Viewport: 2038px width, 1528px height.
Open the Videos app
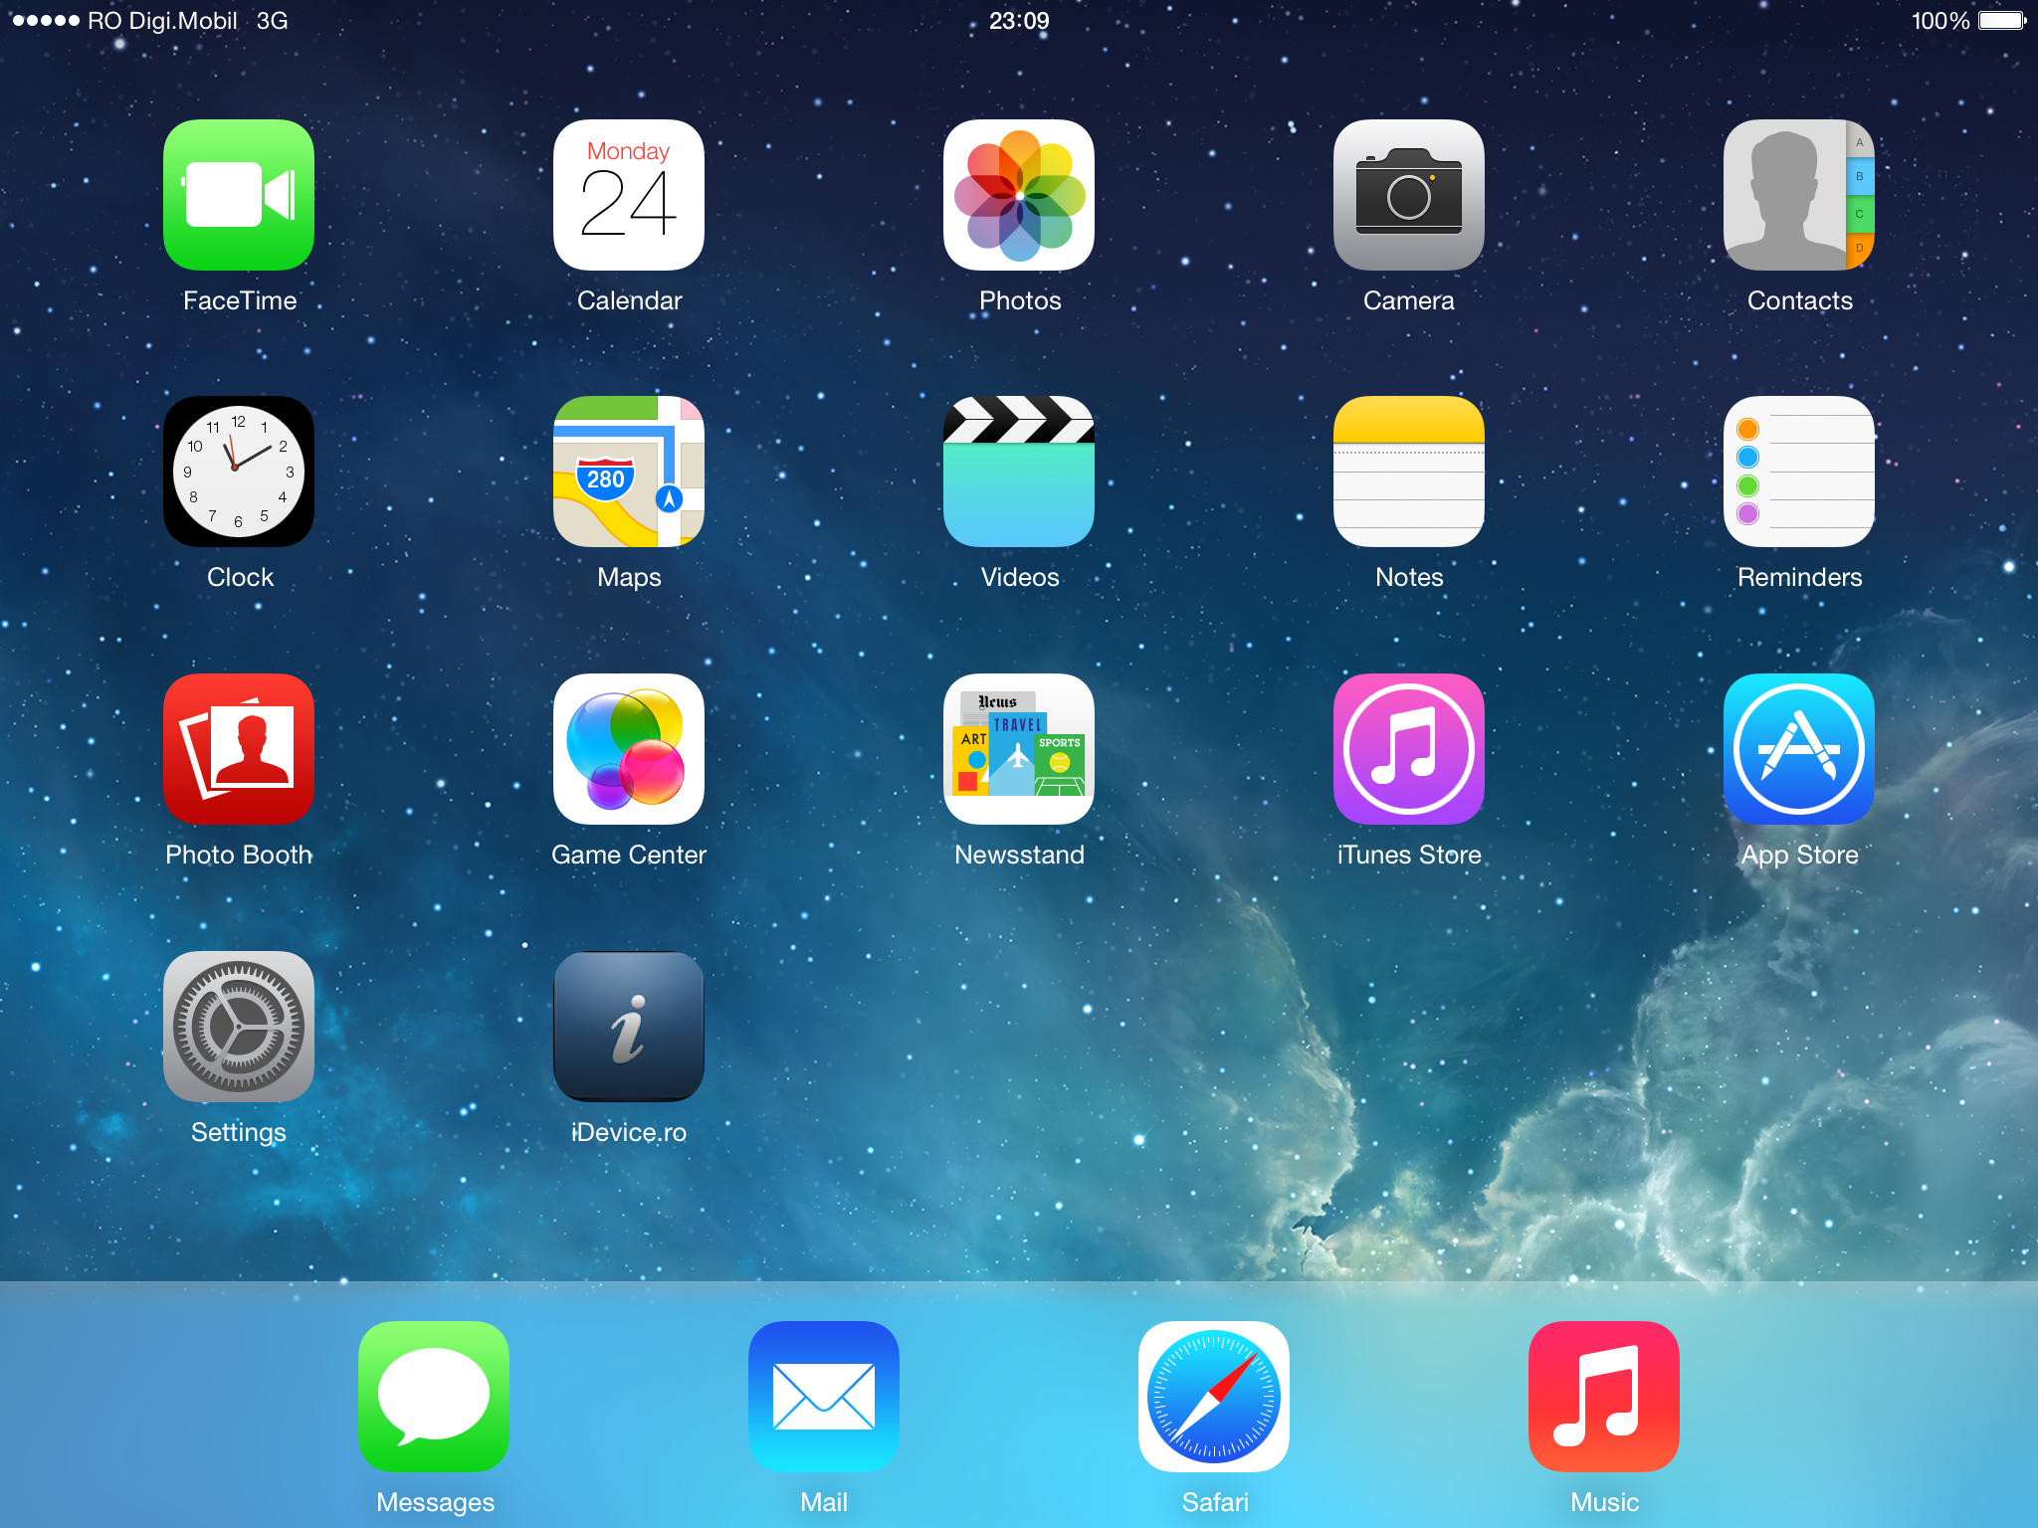pos(1019,472)
